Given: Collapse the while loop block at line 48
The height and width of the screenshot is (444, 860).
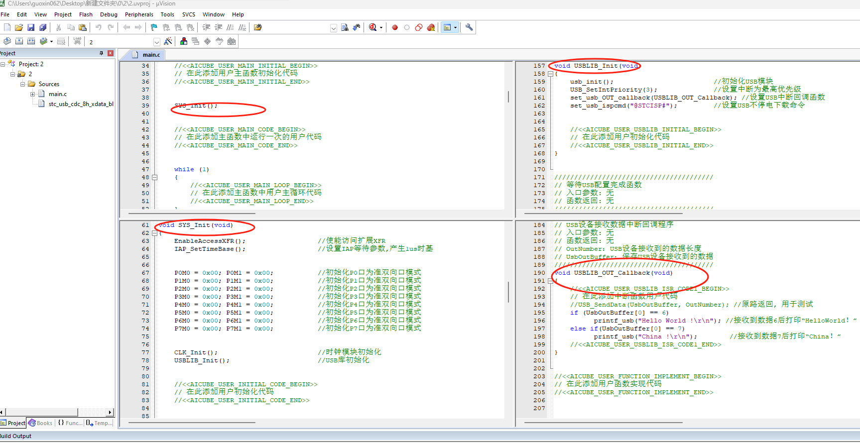Looking at the screenshot, I should pos(155,177).
